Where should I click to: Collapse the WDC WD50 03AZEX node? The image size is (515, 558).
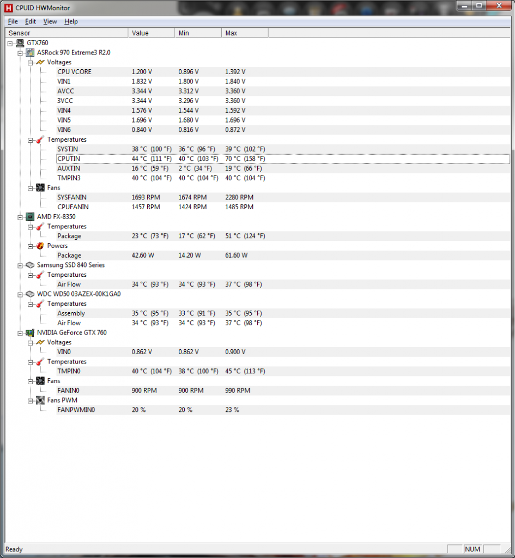(x=20, y=294)
